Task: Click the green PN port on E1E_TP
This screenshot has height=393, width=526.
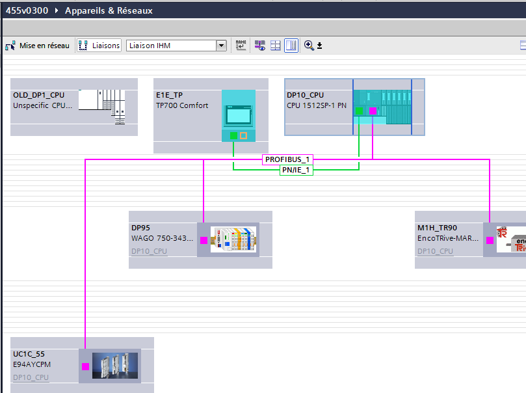Action: [x=233, y=135]
